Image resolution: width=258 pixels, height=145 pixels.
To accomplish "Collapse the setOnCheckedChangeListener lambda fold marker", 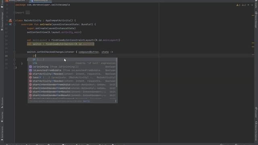I will [x=15, y=52].
